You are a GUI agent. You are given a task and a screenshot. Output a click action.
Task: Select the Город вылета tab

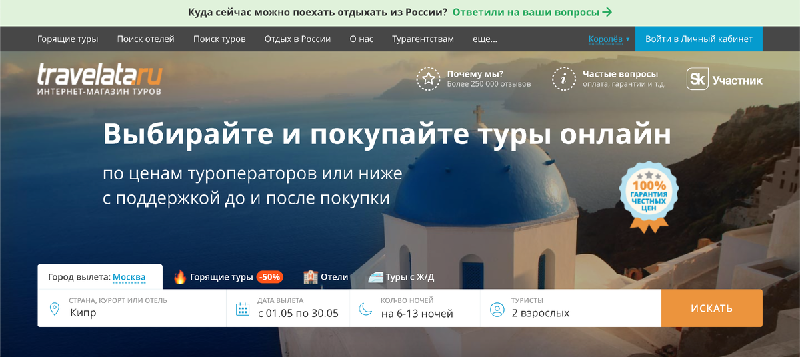[100, 277]
